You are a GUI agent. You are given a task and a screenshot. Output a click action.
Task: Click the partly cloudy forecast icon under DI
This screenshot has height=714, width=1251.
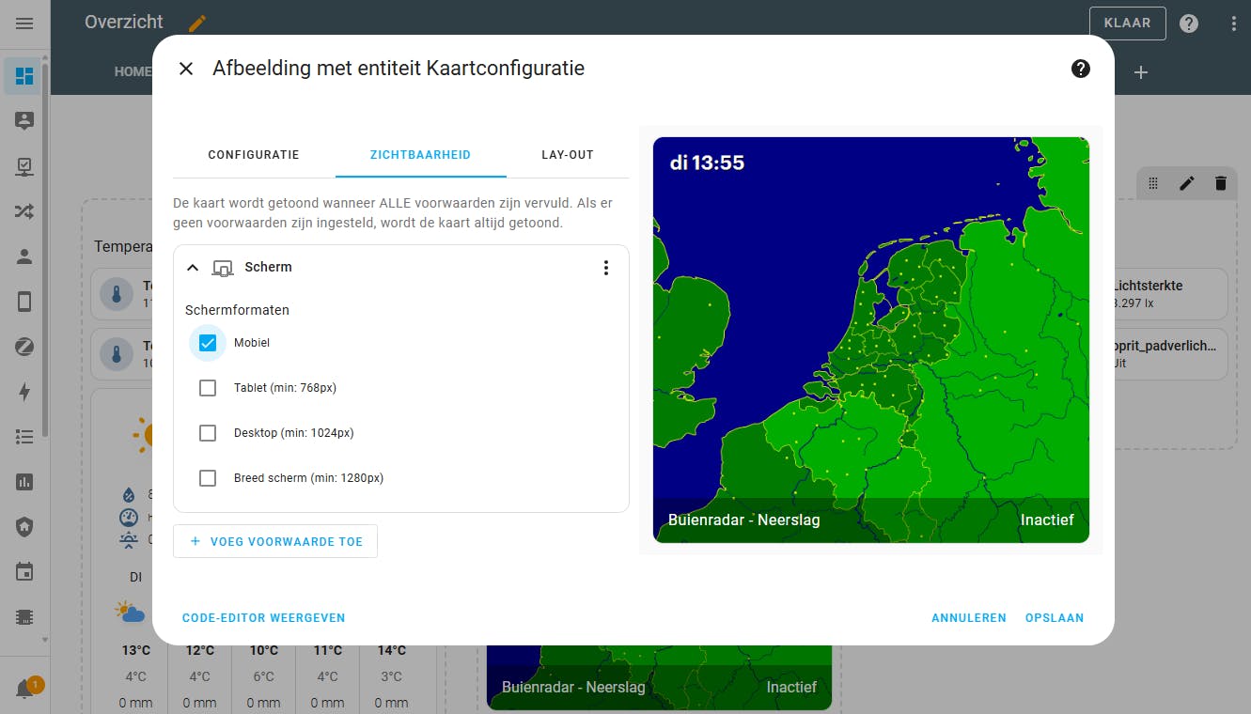(x=131, y=613)
